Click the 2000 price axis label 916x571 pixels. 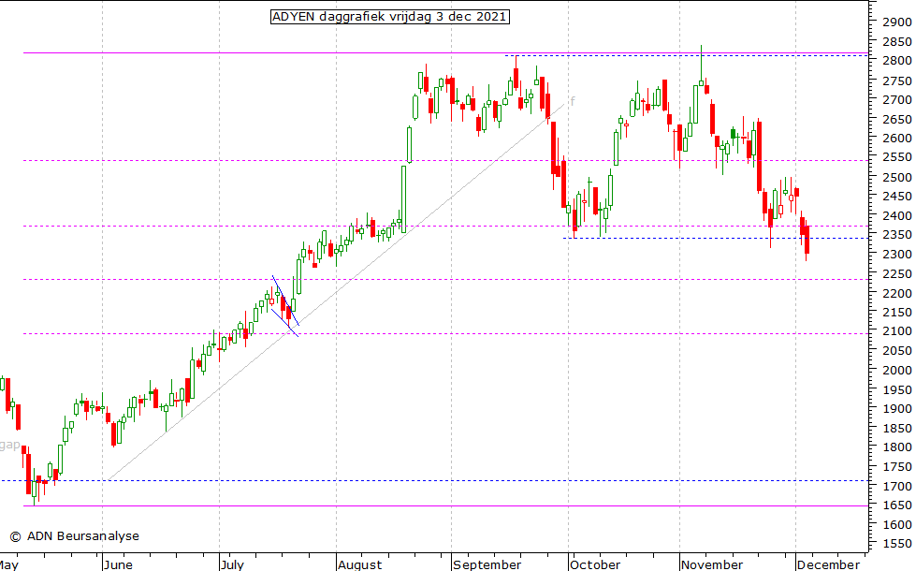click(897, 371)
